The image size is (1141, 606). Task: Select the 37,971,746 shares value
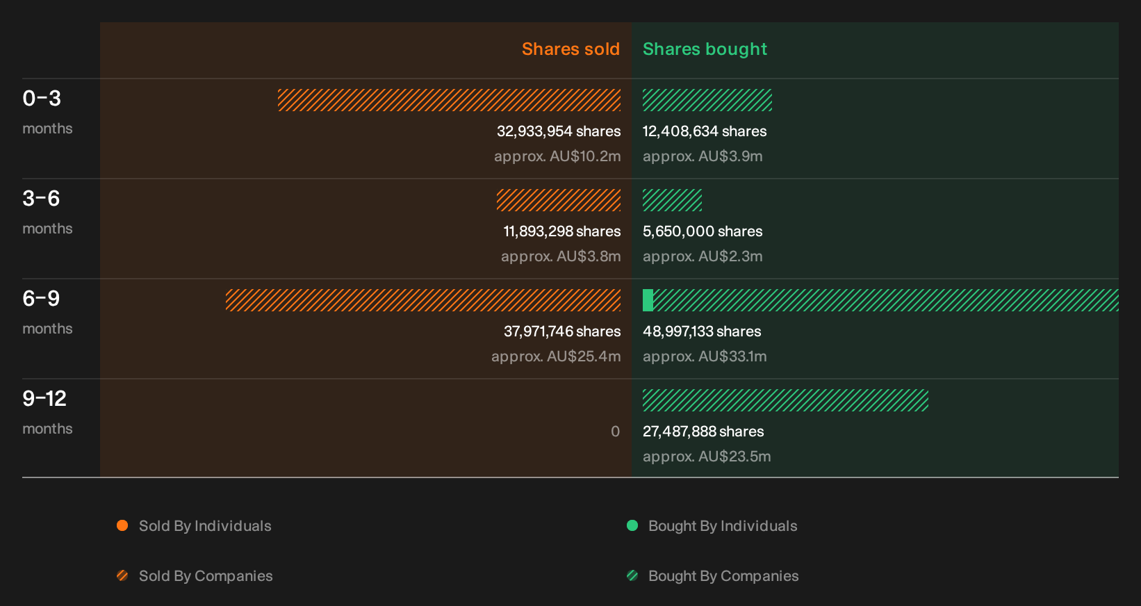tap(562, 331)
